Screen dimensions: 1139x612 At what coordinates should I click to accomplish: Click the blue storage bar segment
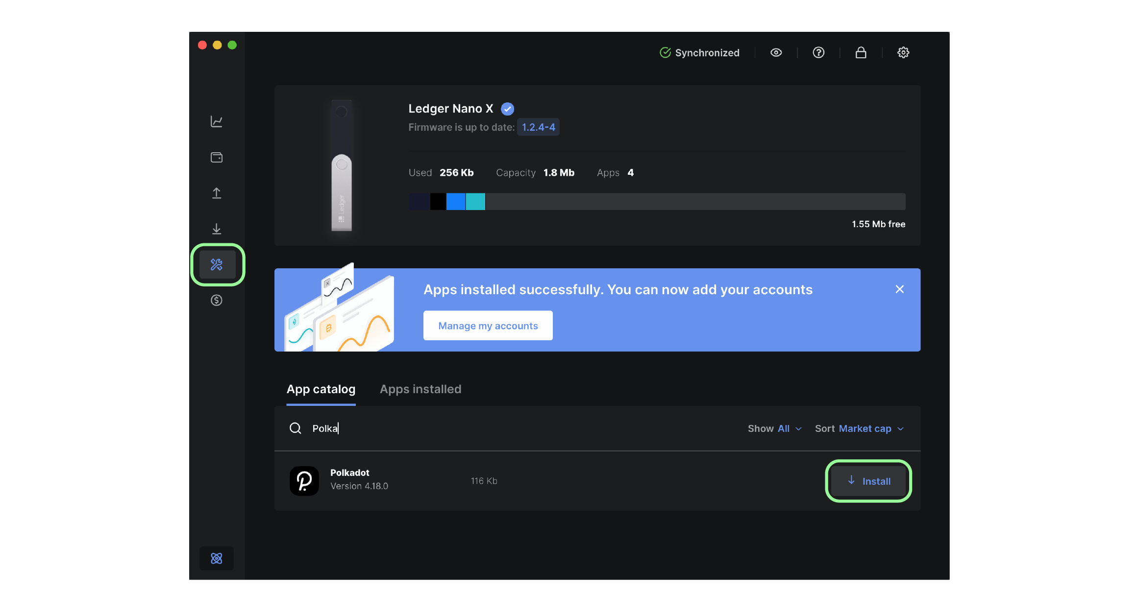pyautogui.click(x=456, y=201)
